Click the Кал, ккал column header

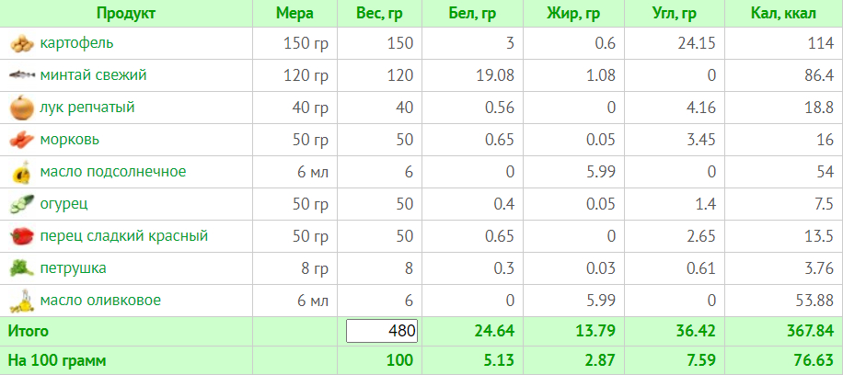(783, 13)
